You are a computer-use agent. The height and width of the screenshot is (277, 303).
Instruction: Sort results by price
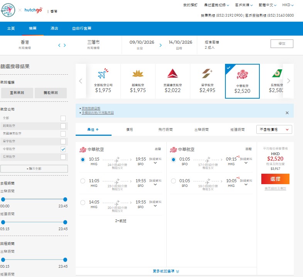[129, 130]
